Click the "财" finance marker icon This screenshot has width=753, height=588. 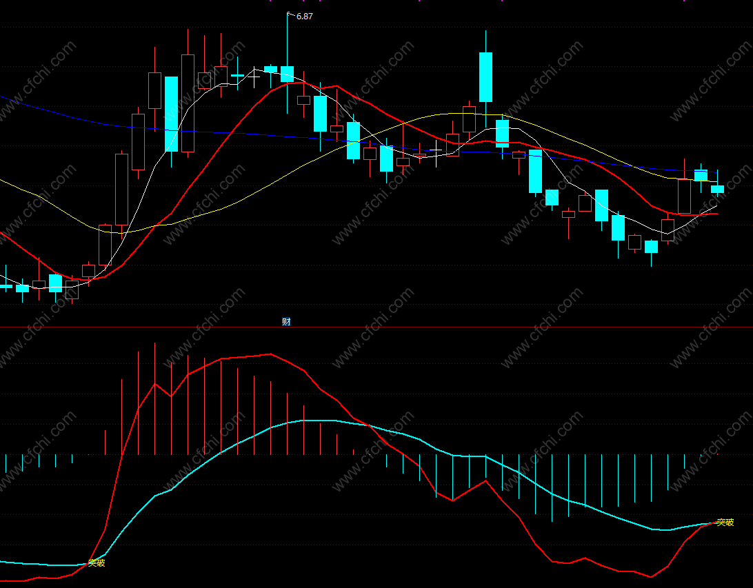[x=286, y=322]
